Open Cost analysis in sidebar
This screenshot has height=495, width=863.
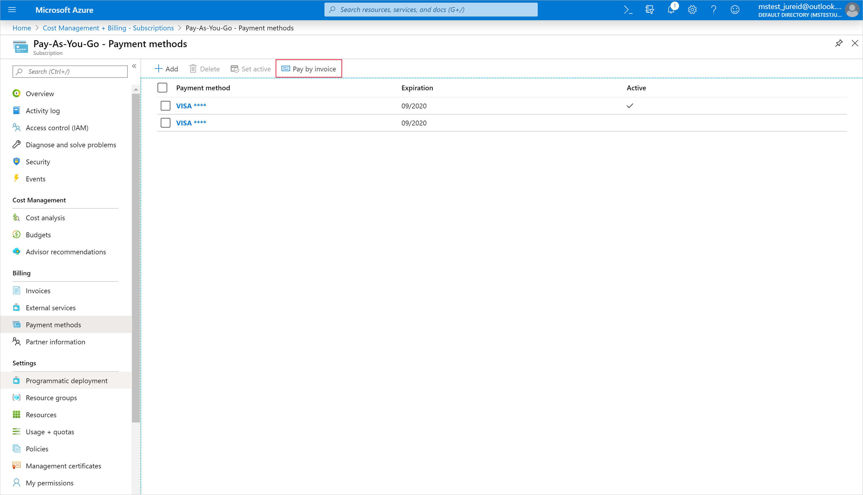click(x=45, y=218)
